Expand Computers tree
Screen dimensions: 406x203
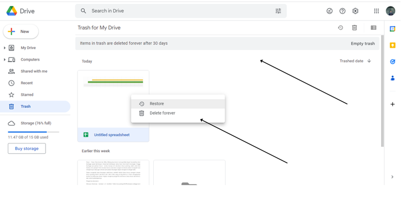click(4, 60)
